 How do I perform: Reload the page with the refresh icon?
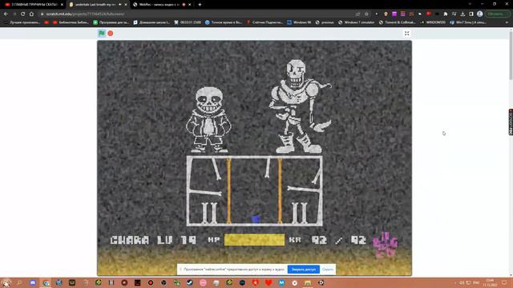[x=22, y=14]
